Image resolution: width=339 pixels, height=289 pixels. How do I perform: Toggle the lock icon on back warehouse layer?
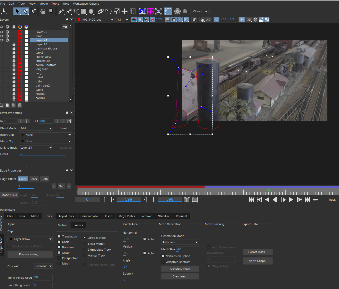14,48
